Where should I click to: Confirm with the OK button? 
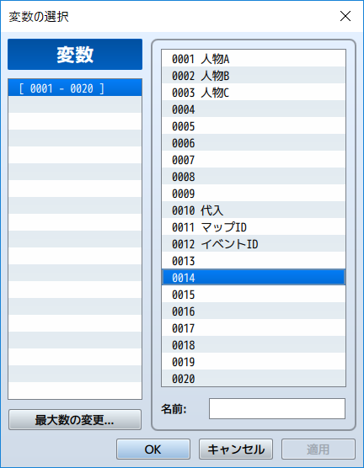coord(153,449)
